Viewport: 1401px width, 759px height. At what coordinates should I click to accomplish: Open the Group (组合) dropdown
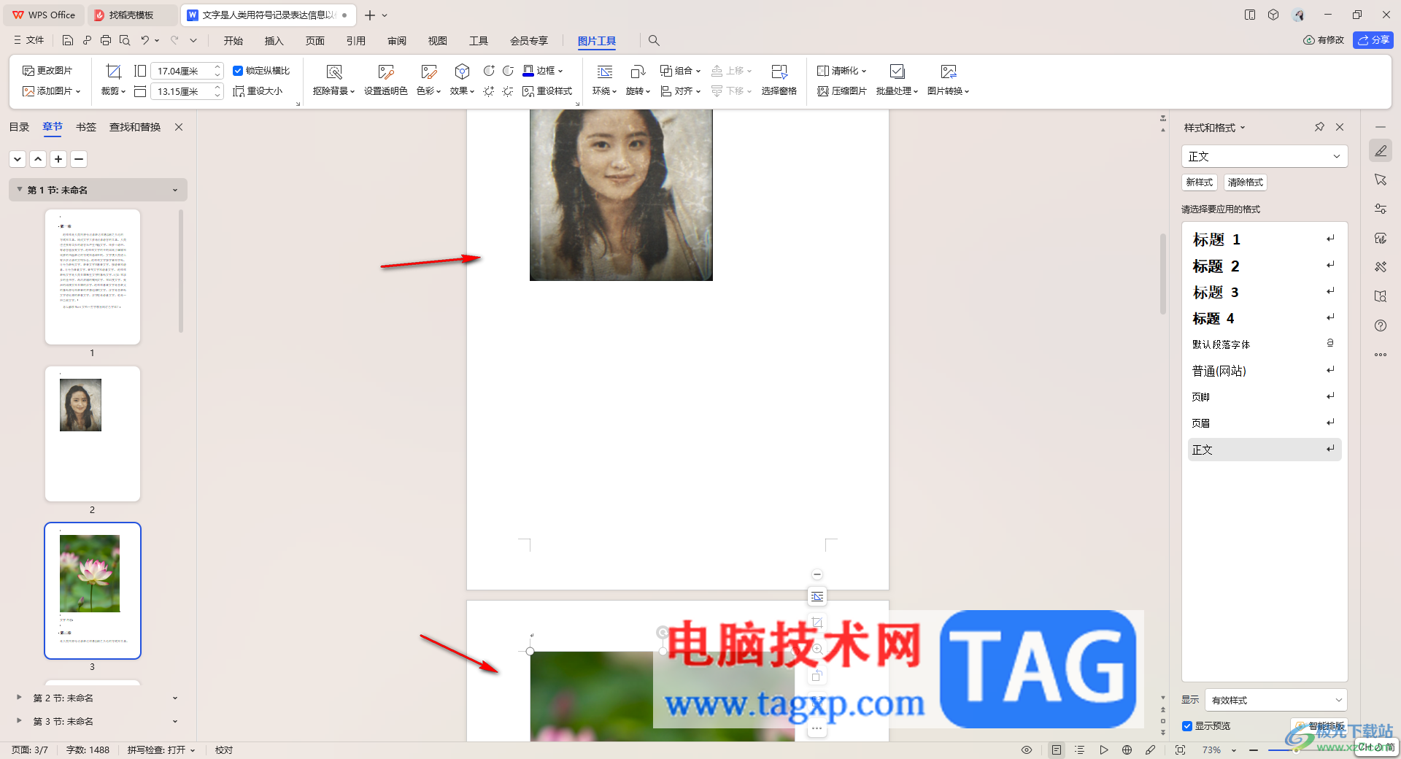click(680, 71)
